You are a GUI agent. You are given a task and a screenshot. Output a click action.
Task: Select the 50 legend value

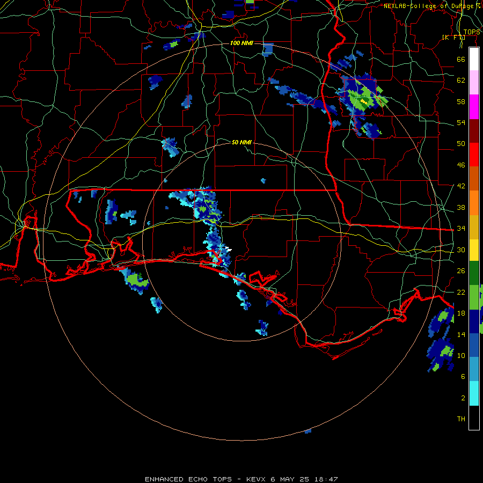click(x=461, y=144)
